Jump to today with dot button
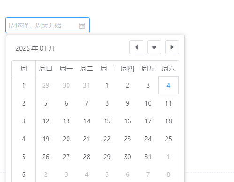 click(x=154, y=47)
